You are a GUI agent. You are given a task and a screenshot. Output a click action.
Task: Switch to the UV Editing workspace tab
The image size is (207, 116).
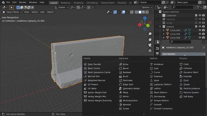92,3
